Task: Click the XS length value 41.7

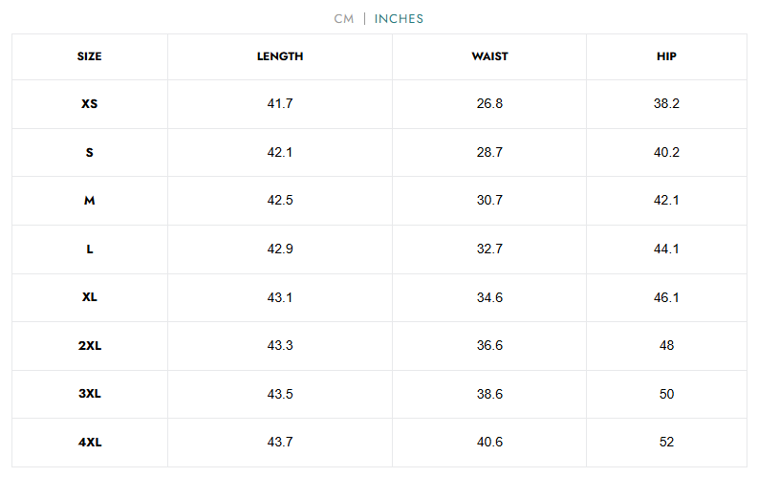Action: click(x=280, y=103)
